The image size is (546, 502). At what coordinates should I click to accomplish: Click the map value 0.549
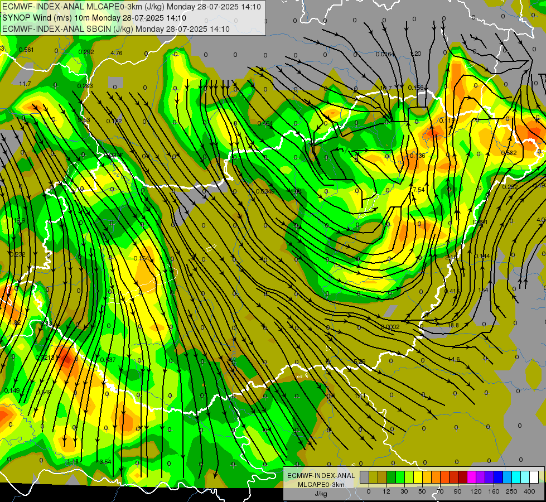point(44,392)
